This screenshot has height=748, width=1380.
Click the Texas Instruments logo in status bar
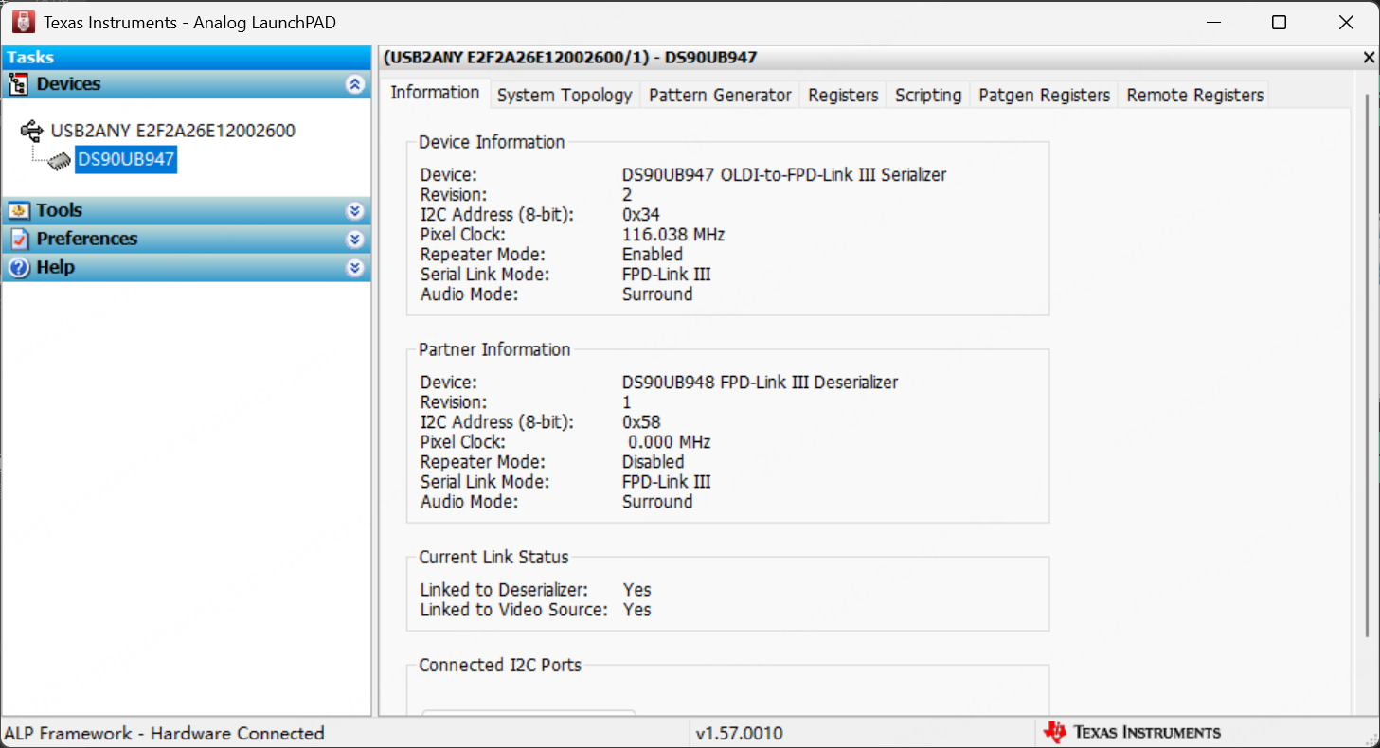pos(1132,732)
